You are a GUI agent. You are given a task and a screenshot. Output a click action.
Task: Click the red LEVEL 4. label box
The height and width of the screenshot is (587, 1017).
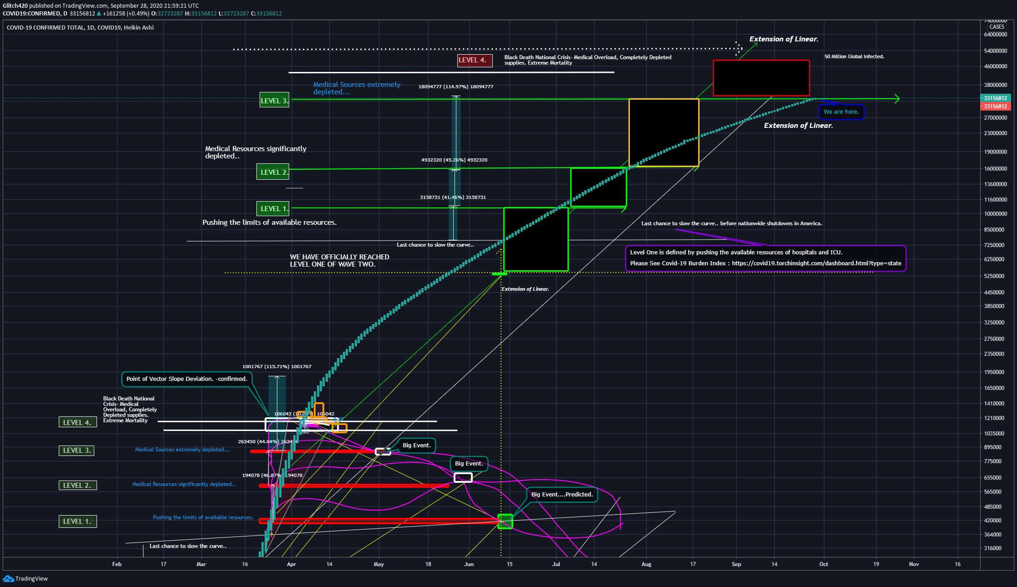(x=475, y=60)
